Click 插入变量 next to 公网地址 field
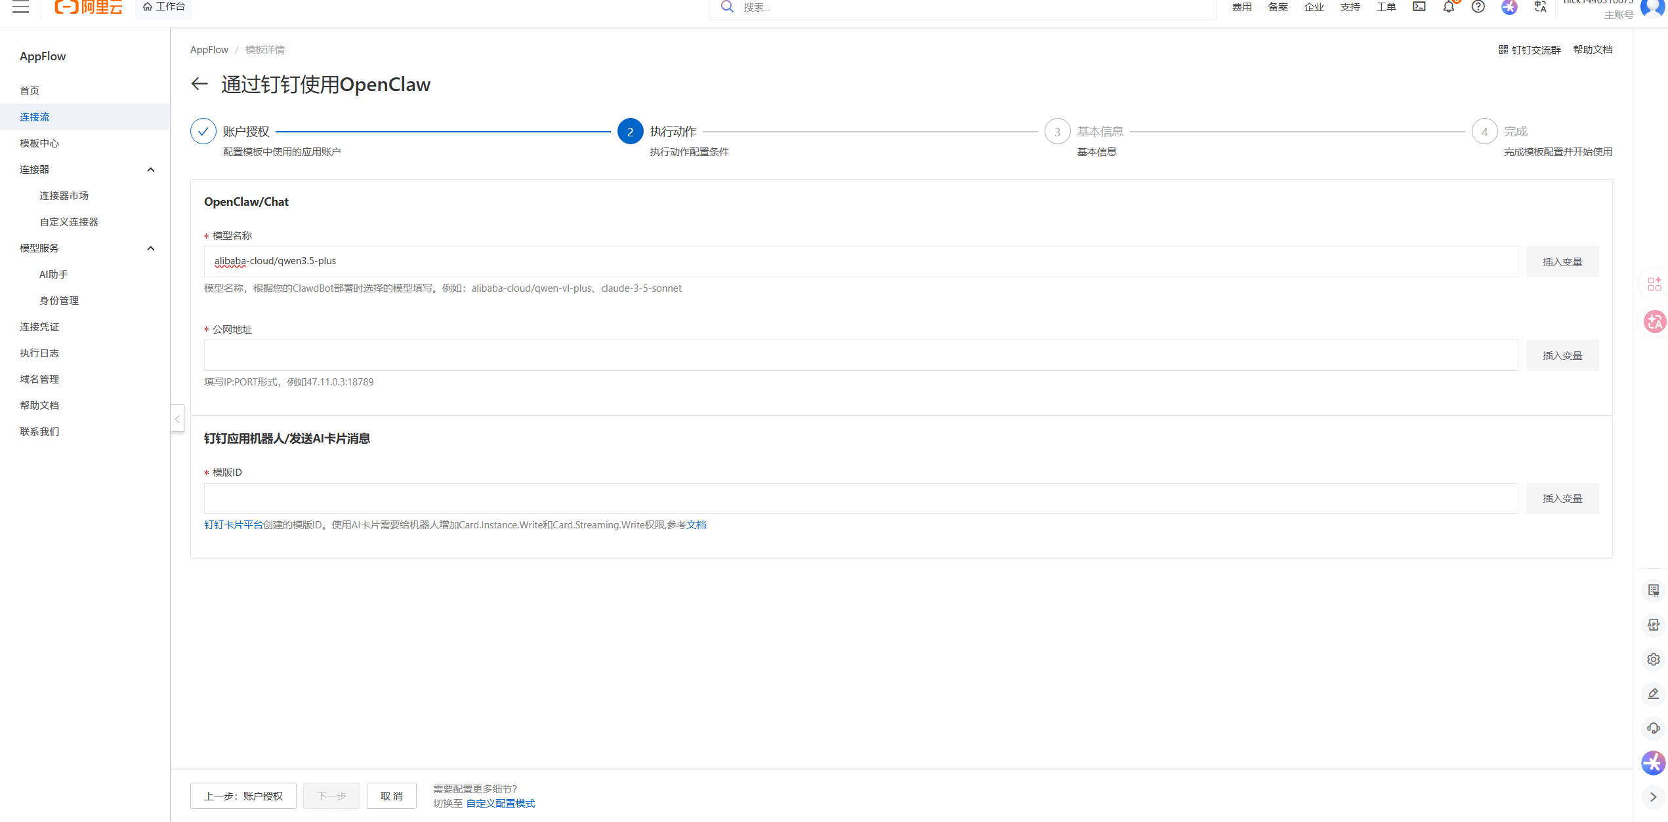Image resolution: width=1668 pixels, height=822 pixels. click(x=1562, y=355)
